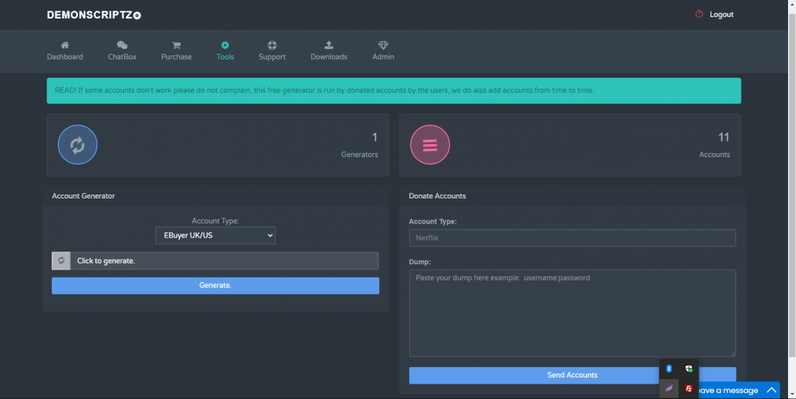
Task: Click the refresh icon beside Click to generate
Action: tap(61, 261)
